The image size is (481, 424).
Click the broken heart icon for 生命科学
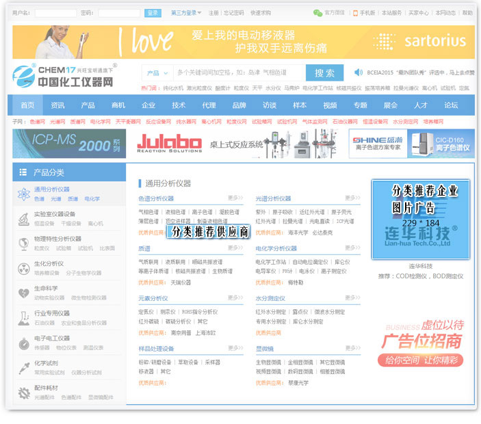[x=23, y=293]
